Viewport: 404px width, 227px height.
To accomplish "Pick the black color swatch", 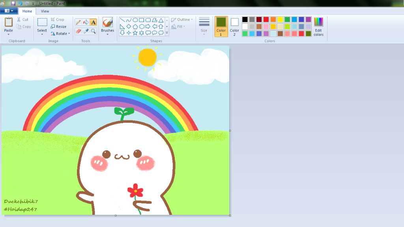I will 245,20.
